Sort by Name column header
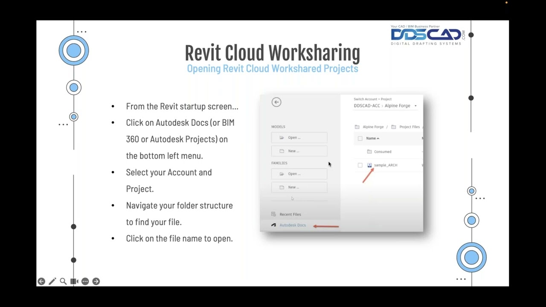546x307 pixels. click(372, 138)
